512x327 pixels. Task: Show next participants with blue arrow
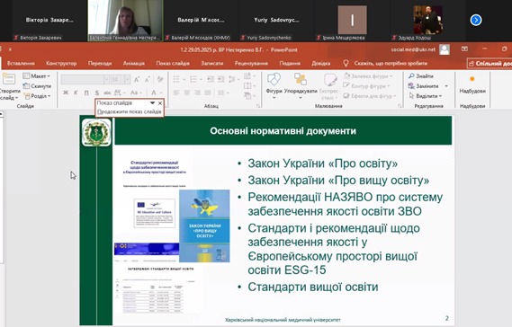click(x=476, y=21)
